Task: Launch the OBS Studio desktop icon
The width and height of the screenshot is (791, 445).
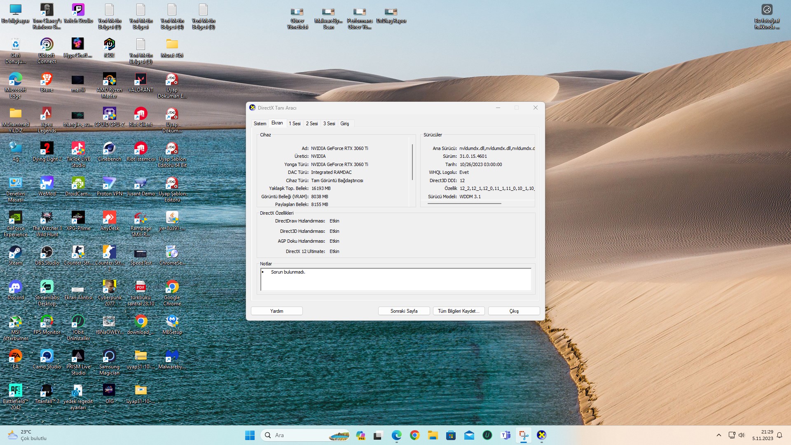Action: [x=47, y=253]
